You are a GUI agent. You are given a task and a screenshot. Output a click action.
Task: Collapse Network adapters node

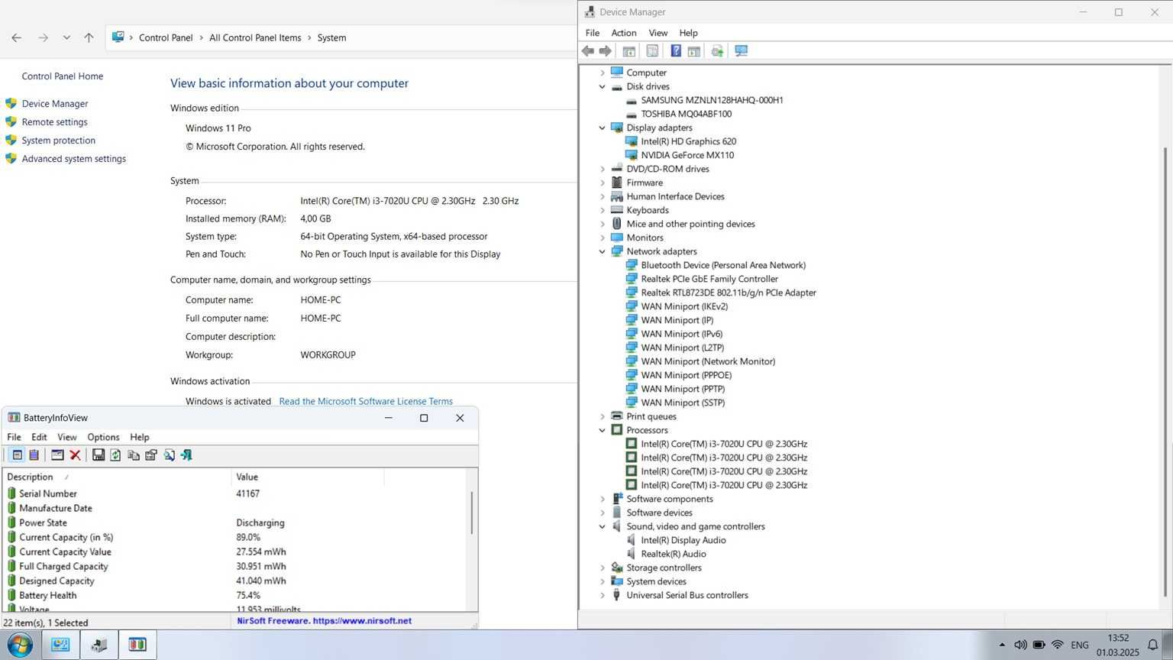pyautogui.click(x=603, y=251)
